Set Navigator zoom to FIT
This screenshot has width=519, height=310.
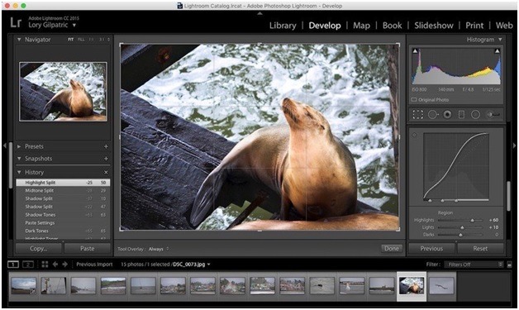tap(70, 40)
